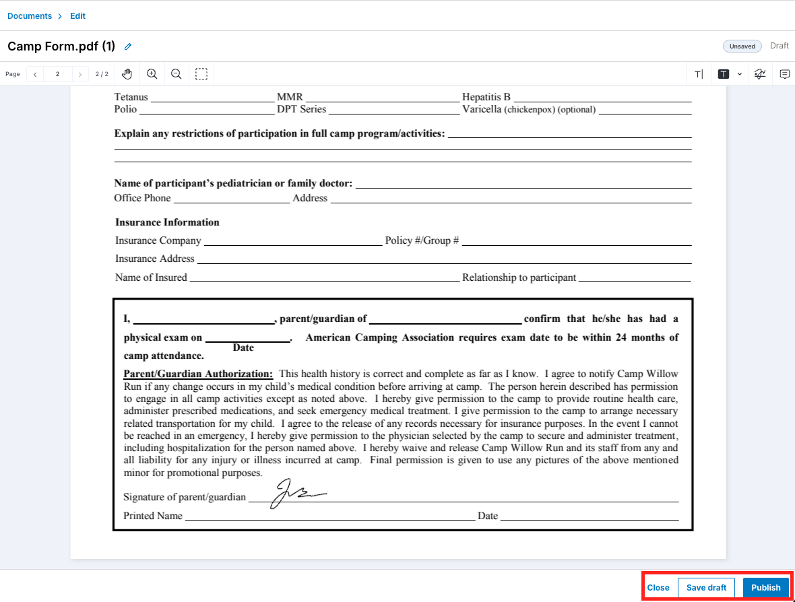Screen dimensions: 795x602
Task: Click the 'Relationship to participant' label
Action: click(519, 277)
